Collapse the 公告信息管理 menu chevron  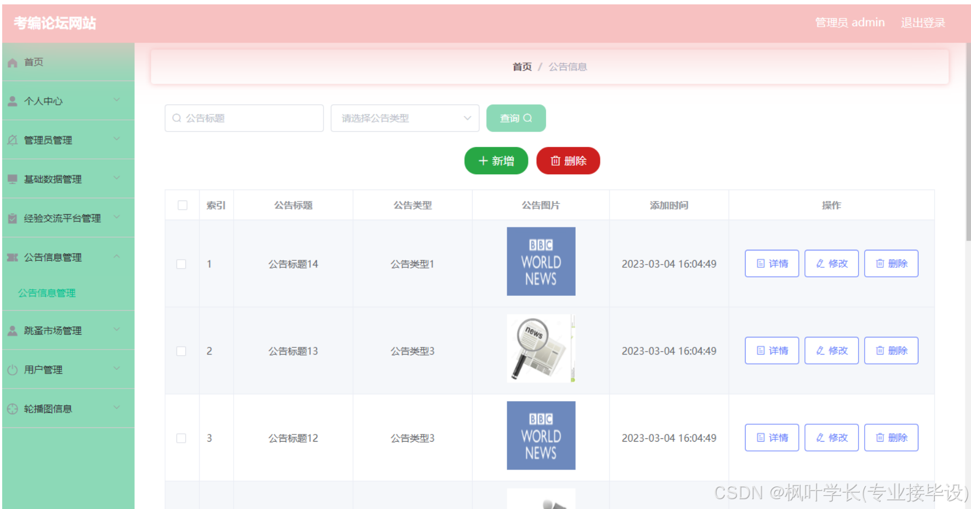click(117, 256)
